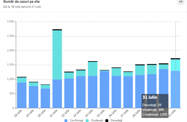This screenshot has width=187, height=122.
Task: Open the embed code icon
Action: [181, 2]
